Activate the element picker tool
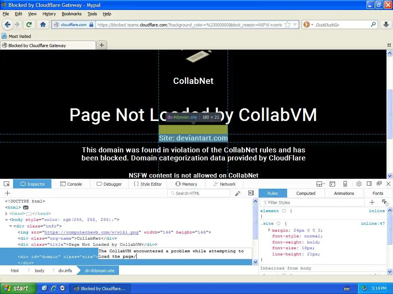 pos(7,184)
